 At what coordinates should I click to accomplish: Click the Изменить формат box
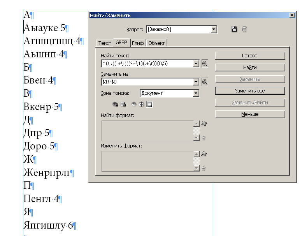pos(147,161)
